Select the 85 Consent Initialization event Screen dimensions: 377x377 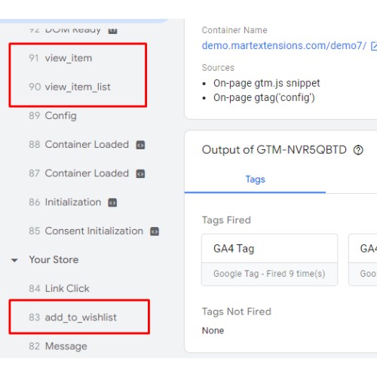86,231
